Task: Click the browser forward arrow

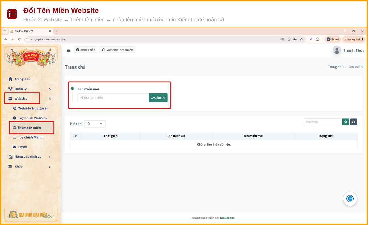Action: pyautogui.click(x=12, y=39)
